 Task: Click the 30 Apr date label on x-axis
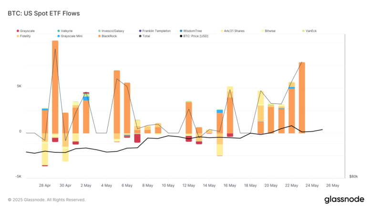point(65,185)
